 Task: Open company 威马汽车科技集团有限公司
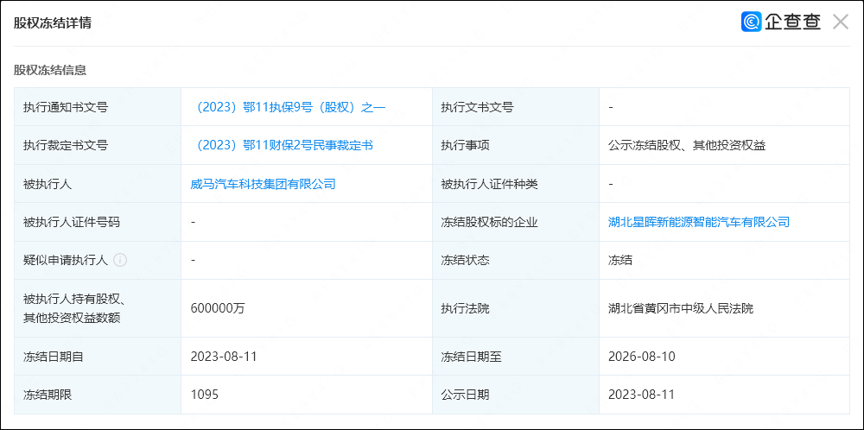click(264, 184)
